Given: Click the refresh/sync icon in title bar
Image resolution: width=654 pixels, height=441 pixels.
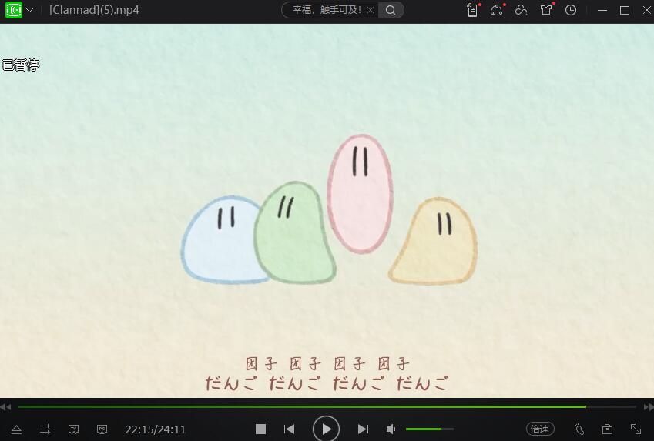Looking at the screenshot, I should tap(497, 10).
